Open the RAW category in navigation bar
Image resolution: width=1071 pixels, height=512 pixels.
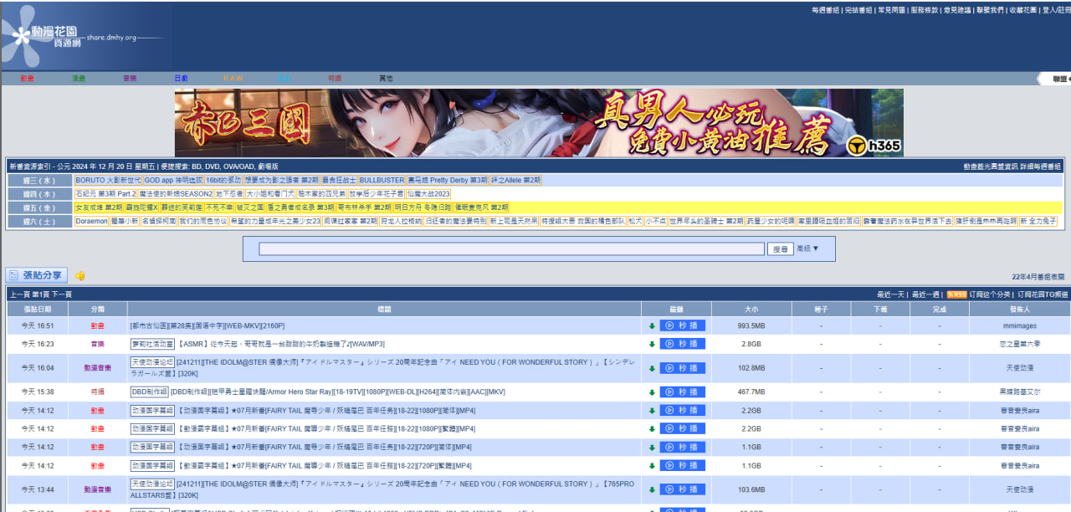233,79
